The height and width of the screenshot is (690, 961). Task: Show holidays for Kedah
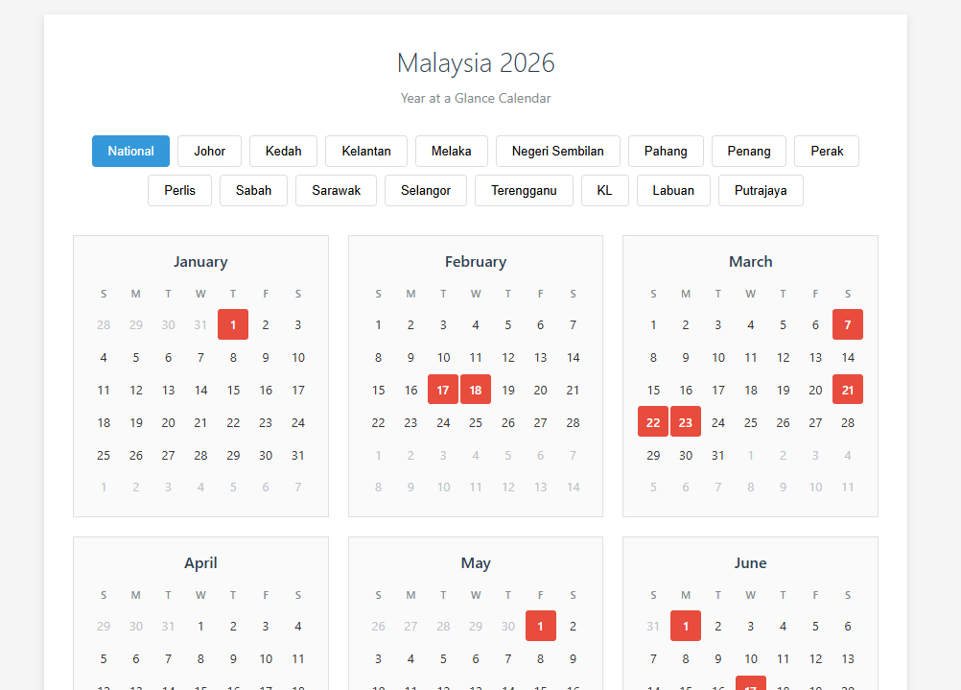coord(283,151)
